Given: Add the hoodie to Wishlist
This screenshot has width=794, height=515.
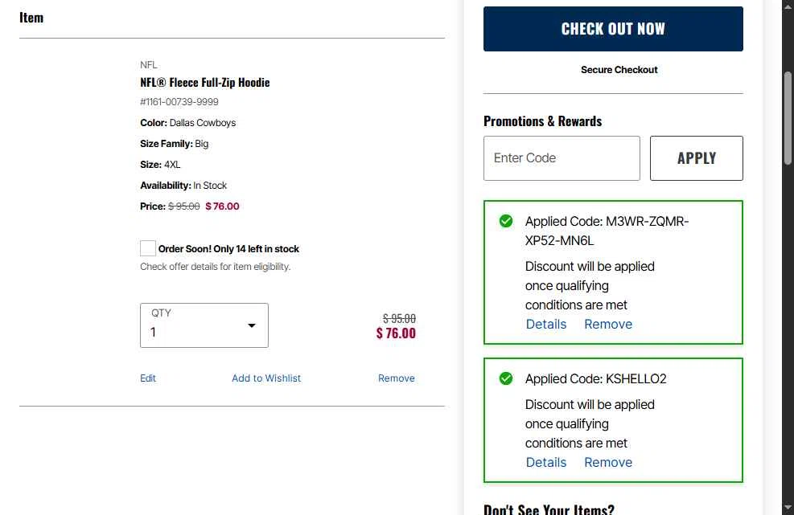Looking at the screenshot, I should click(x=266, y=378).
